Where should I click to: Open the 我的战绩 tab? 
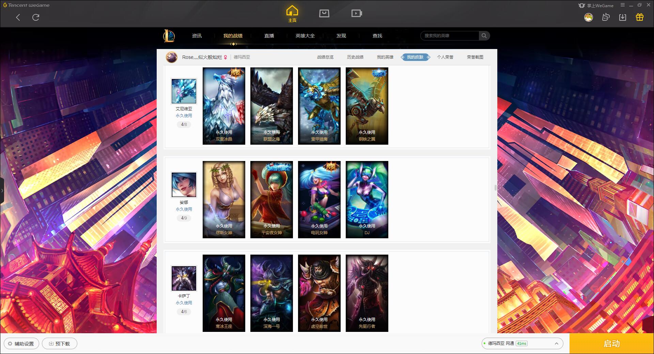(233, 36)
